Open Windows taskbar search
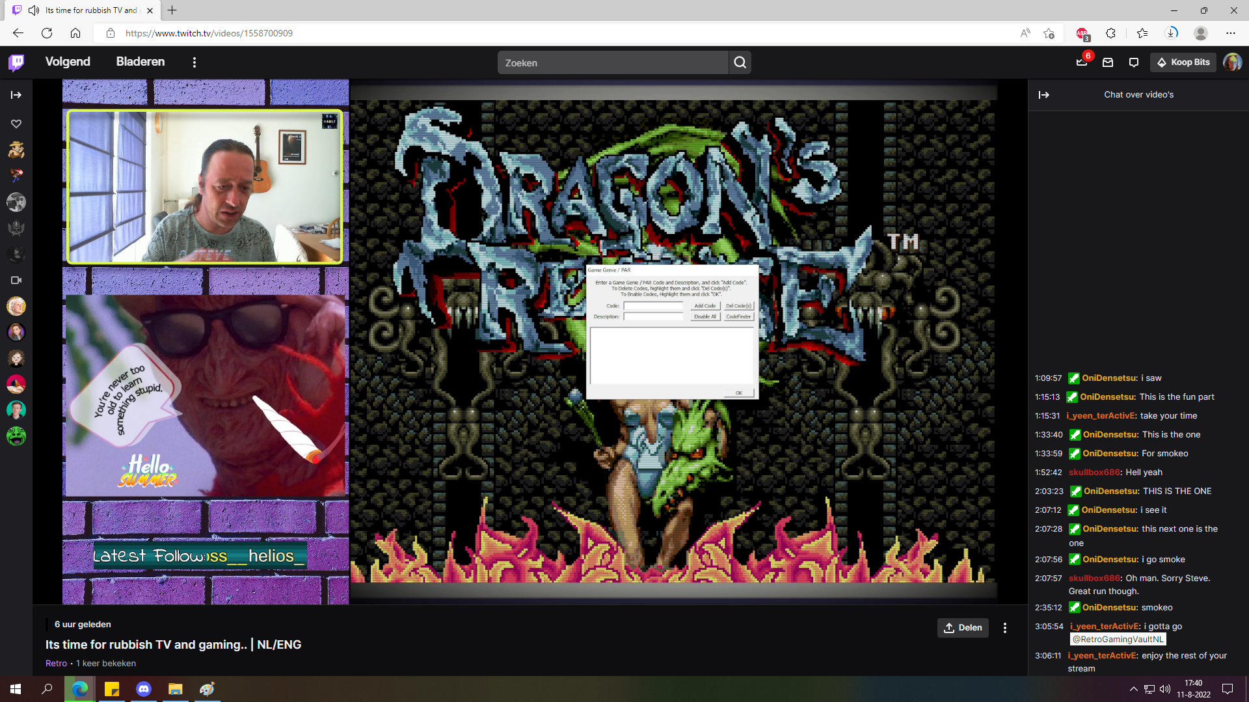Screen dimensions: 1249x702 pyautogui.click(x=47, y=689)
